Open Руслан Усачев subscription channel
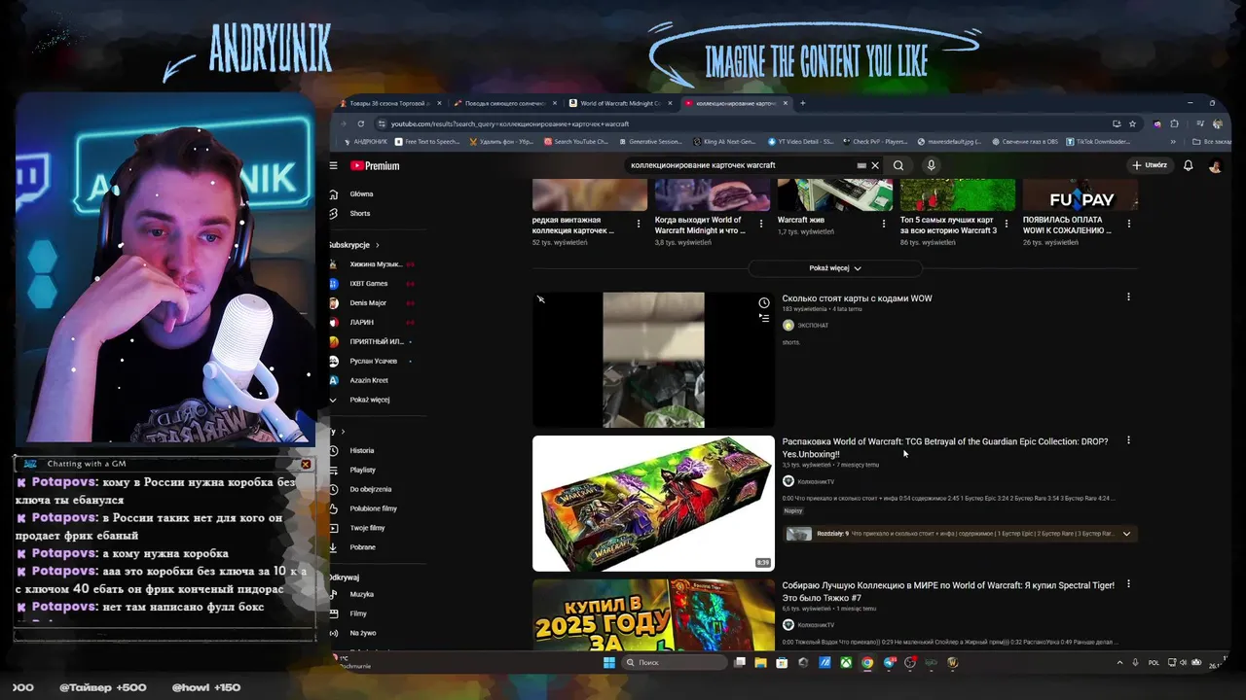This screenshot has width=1246, height=700. pos(374,362)
